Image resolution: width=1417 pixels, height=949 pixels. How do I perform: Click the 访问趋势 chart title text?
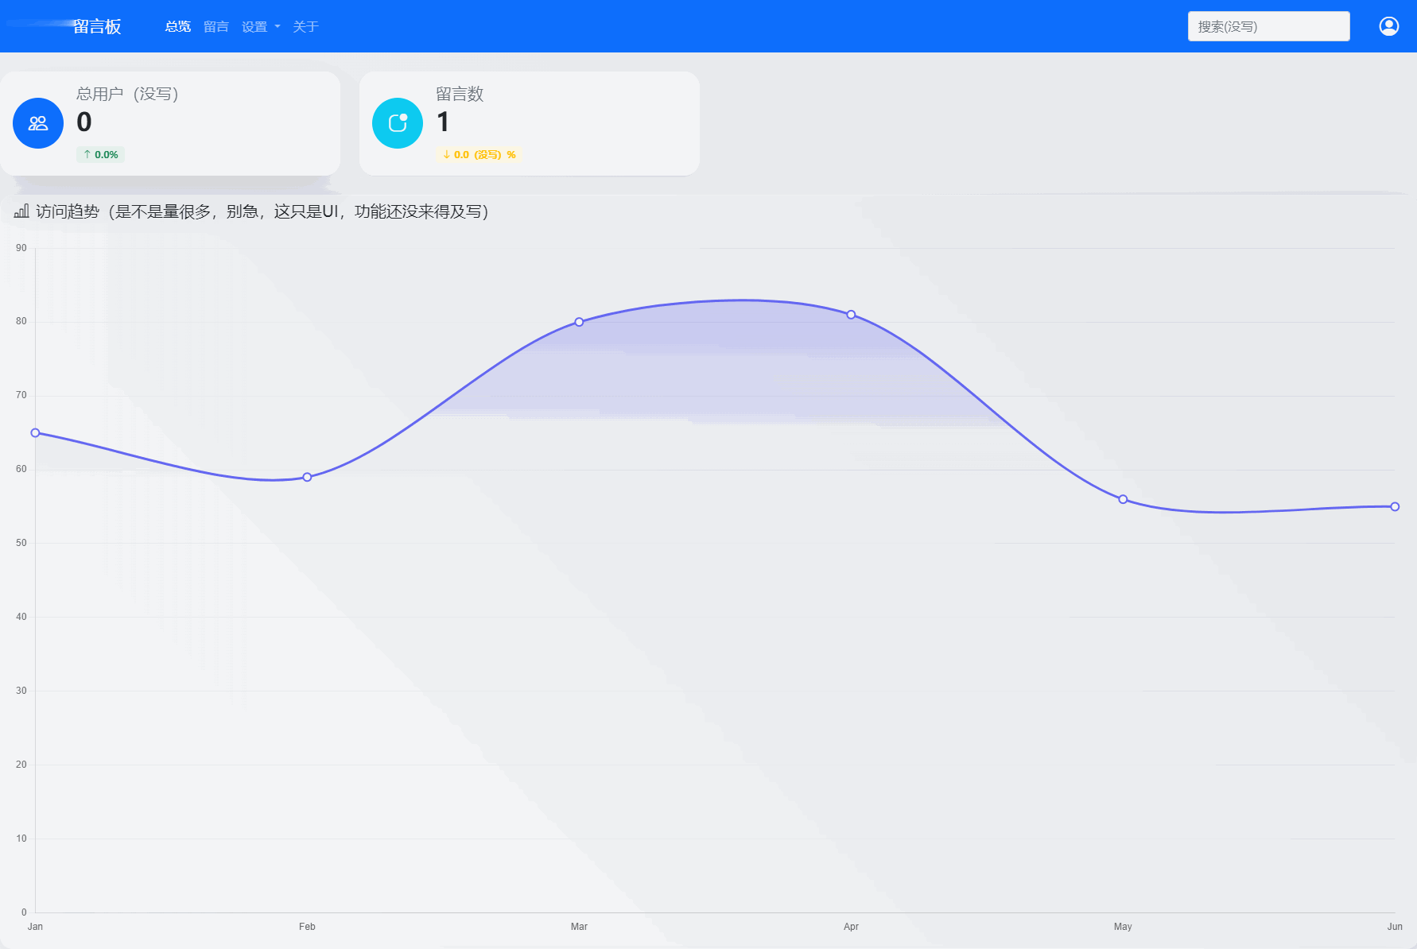coord(68,211)
